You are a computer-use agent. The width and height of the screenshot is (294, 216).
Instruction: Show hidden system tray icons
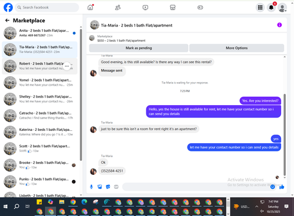tap(256, 207)
